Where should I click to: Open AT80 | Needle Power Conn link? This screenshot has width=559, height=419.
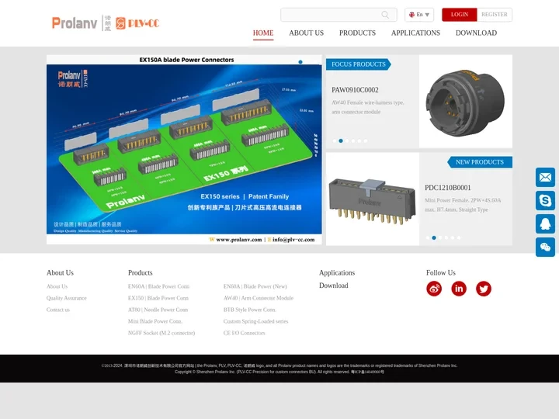[158, 310]
